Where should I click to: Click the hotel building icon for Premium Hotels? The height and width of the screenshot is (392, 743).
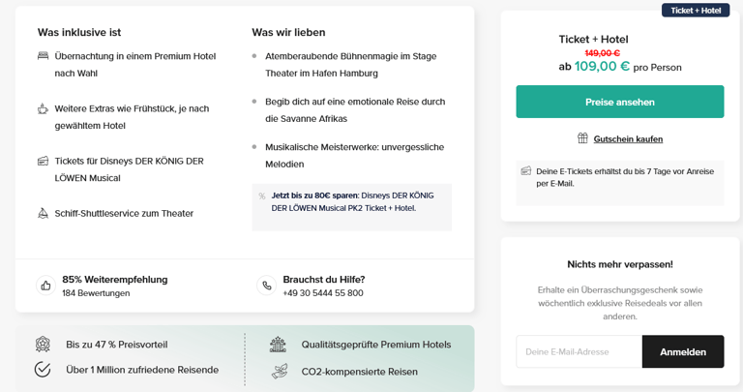[x=279, y=345]
